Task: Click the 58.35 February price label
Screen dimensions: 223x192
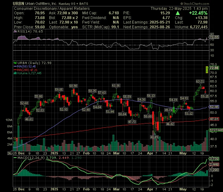Action: [92, 91]
